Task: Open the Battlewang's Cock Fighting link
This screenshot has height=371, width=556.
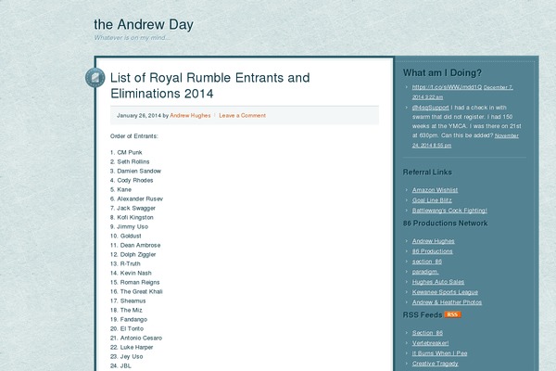Action: [x=449, y=211]
